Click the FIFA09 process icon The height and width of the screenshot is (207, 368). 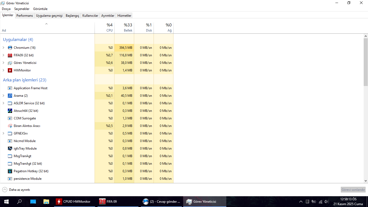coord(10,55)
